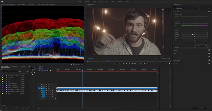Pick the WB Selector eyedropper

(182, 21)
